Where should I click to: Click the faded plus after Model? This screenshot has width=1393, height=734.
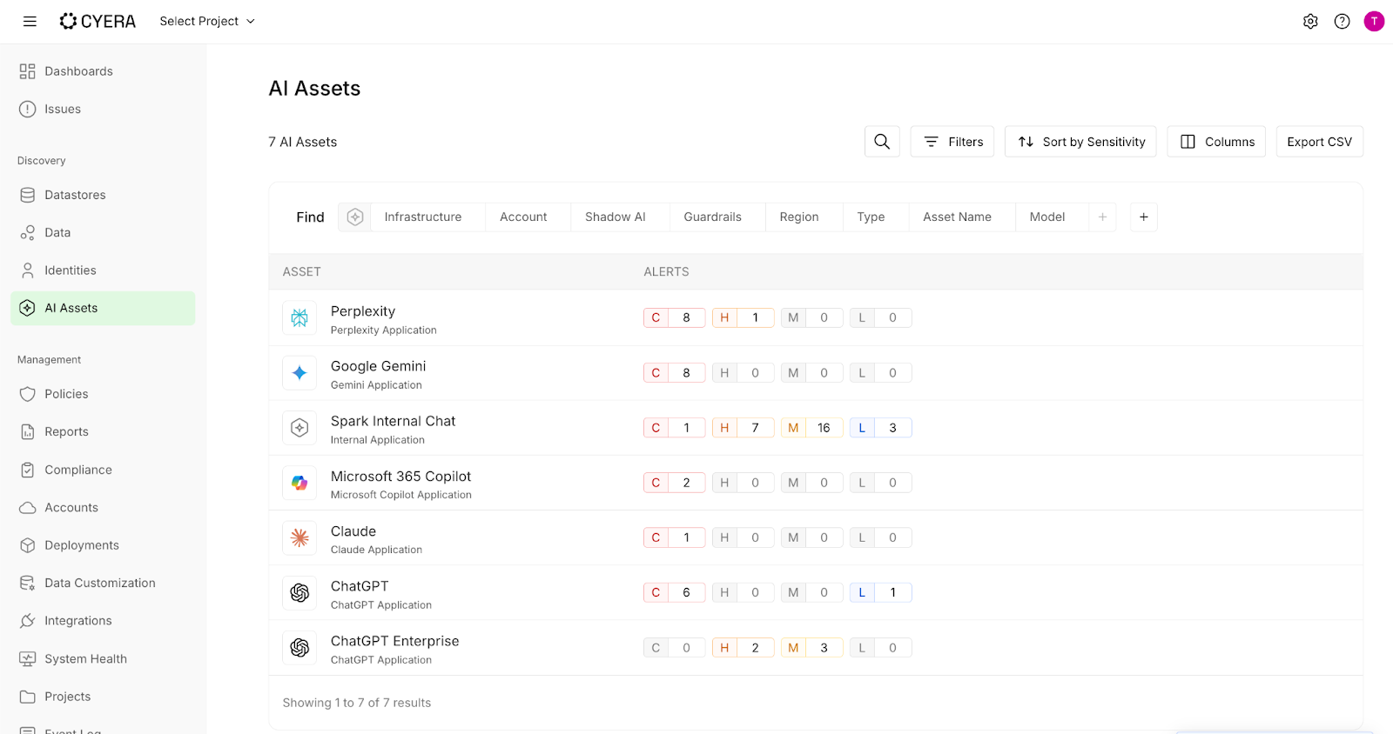[1102, 217]
